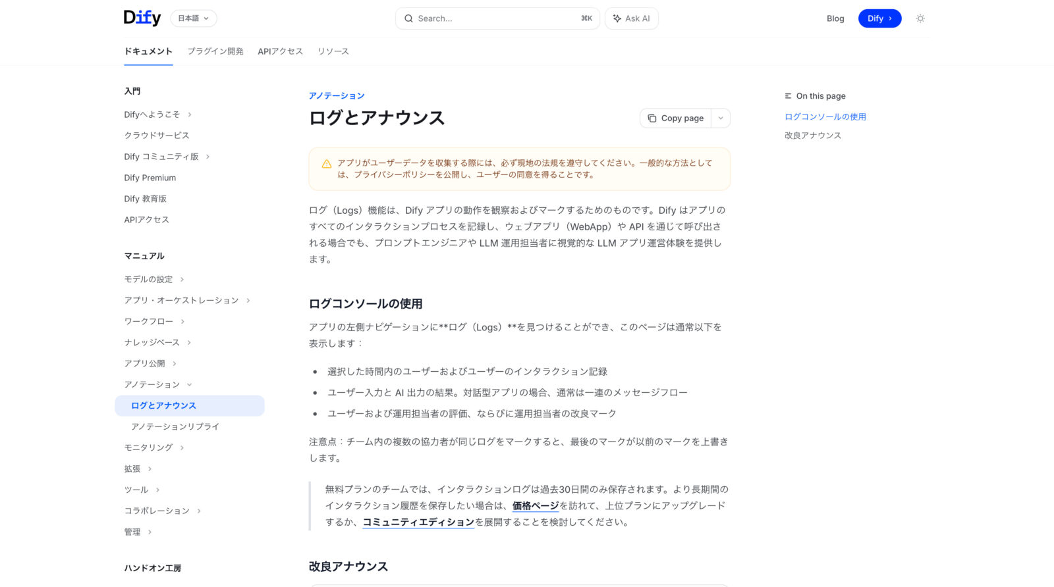This screenshot has width=1054, height=587.
Task: Expand 管理 sidebar chevron
Action: tap(150, 532)
